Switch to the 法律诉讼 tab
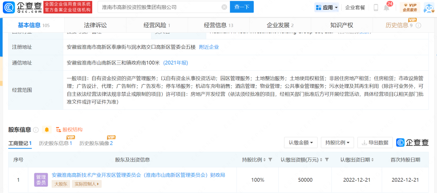 click(x=95, y=25)
